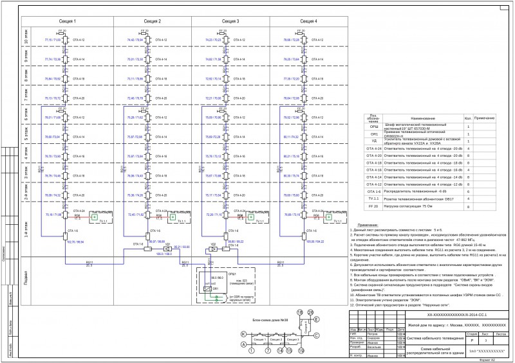This screenshot has height=363, width=515.
Task: Click the green TV socket in Секция 4
Action: [328, 217]
